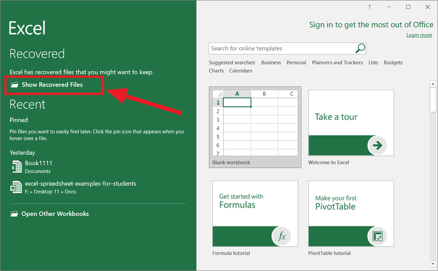Click the Welcome to Excel caption
Viewport: 438px width, 271px height.
(328, 162)
